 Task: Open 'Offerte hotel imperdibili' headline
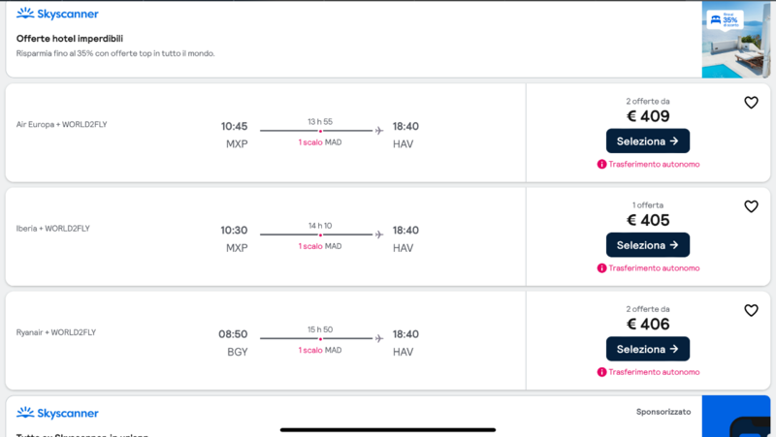[69, 39]
